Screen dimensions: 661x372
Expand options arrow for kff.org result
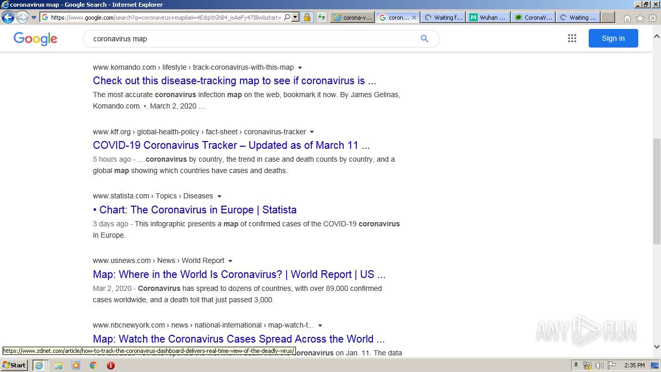coord(312,132)
